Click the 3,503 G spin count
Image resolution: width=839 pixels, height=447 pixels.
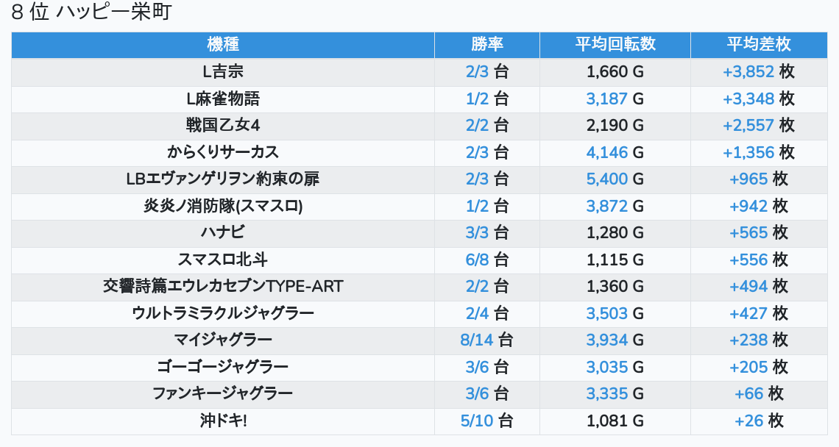pos(615,312)
